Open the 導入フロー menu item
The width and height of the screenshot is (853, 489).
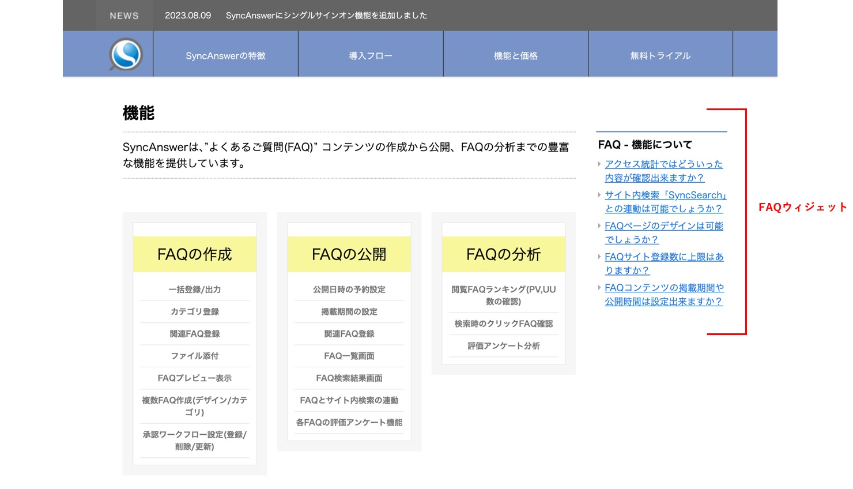371,56
